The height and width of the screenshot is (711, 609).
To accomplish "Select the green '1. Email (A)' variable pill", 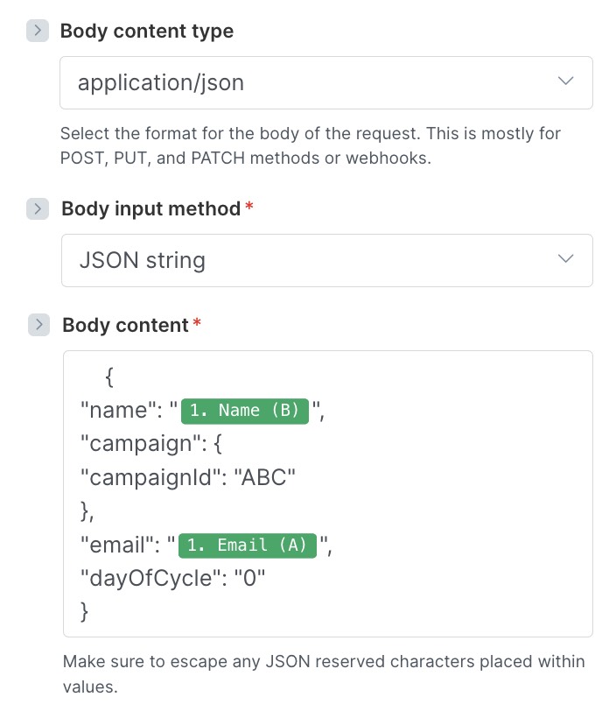I will (247, 545).
